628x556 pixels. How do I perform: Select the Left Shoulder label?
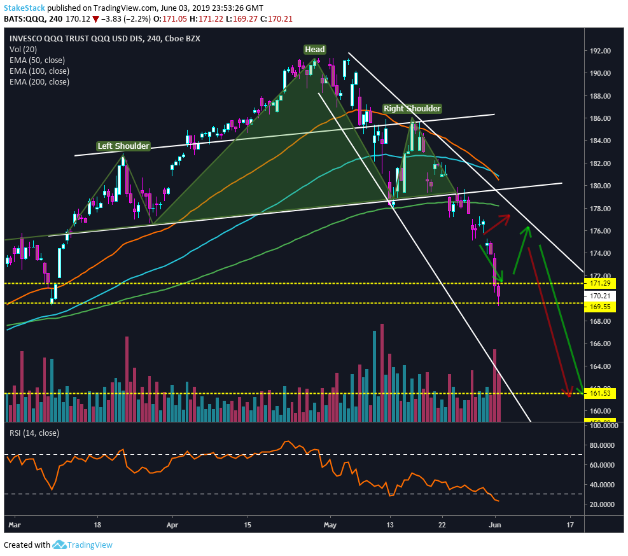point(123,146)
